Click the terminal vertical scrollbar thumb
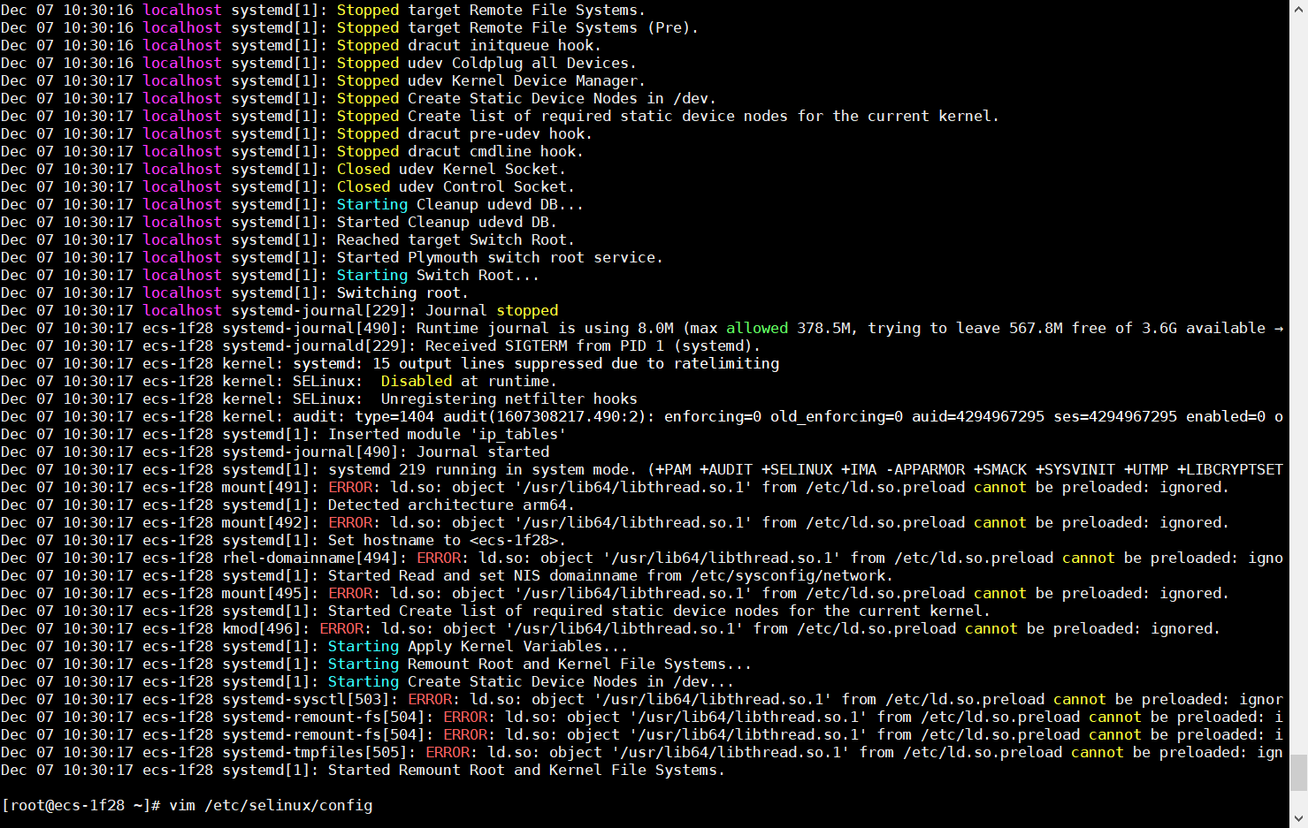1308x828 pixels. pos(1298,772)
